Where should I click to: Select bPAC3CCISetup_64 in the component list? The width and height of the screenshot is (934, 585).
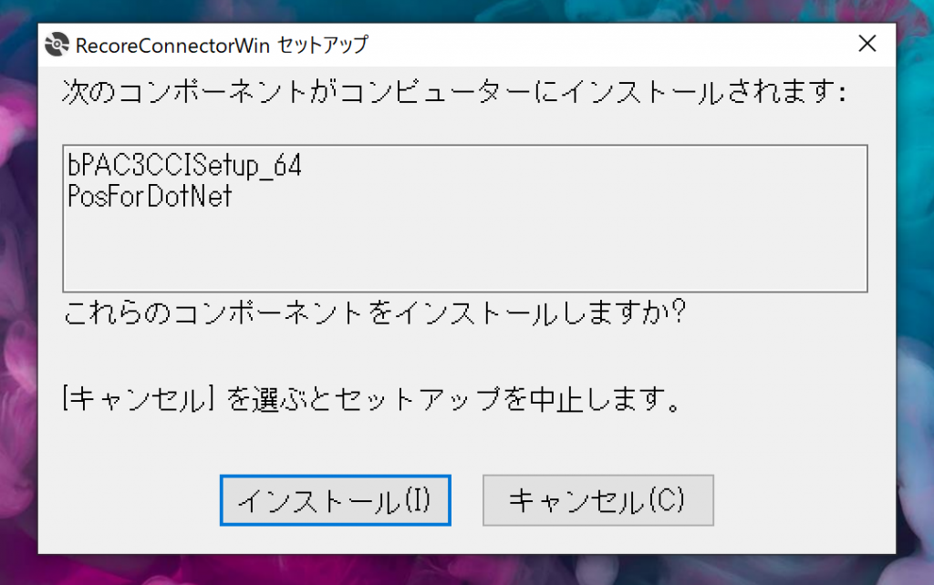point(184,167)
